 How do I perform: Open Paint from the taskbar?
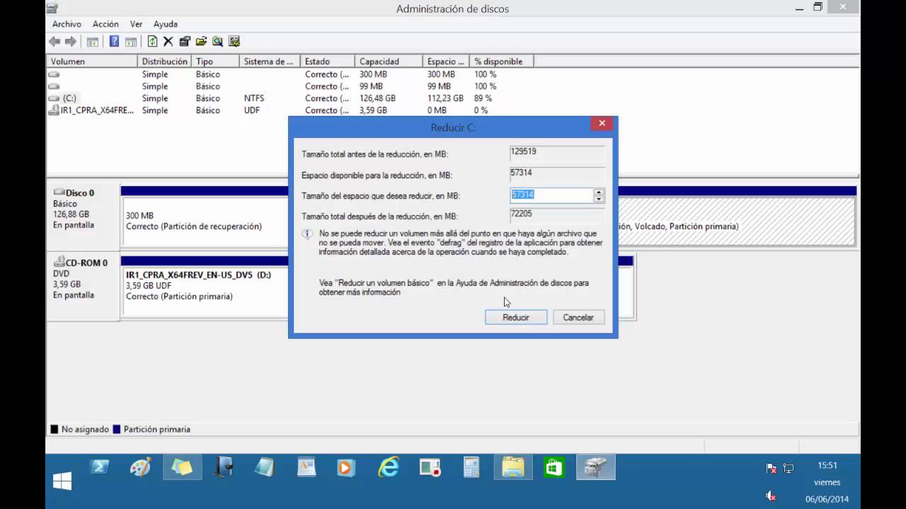click(x=141, y=467)
